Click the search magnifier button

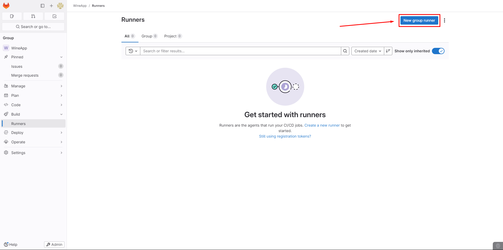(345, 51)
